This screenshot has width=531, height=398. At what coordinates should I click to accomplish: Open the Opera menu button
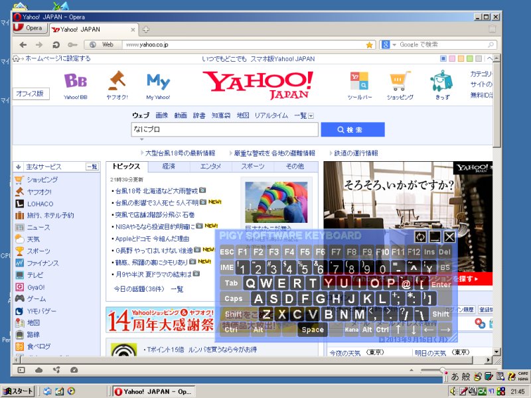(x=30, y=28)
